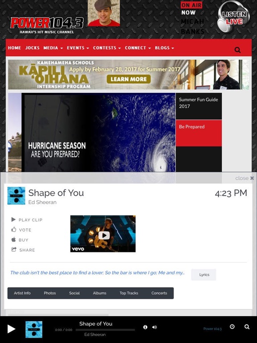Select the Artist Info tab

pyautogui.click(x=22, y=293)
